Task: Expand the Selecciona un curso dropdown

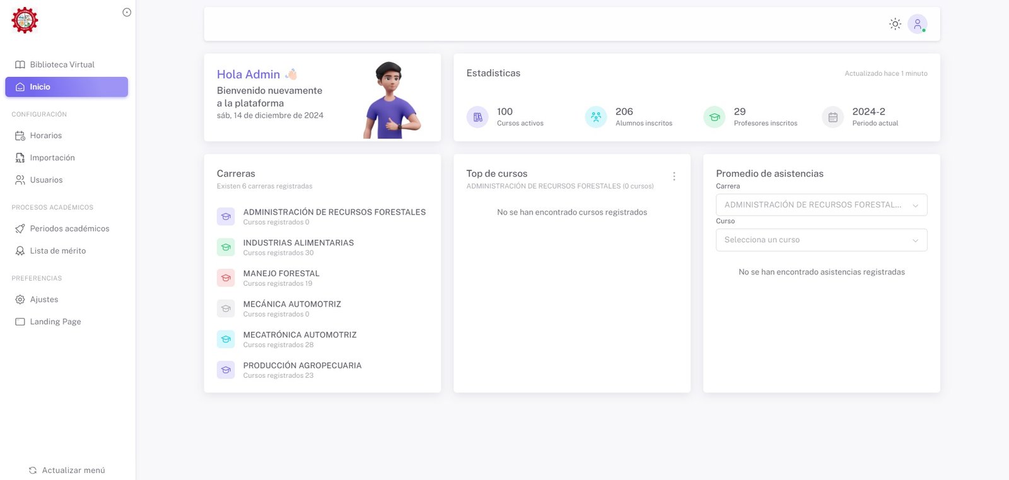Action: [822, 240]
